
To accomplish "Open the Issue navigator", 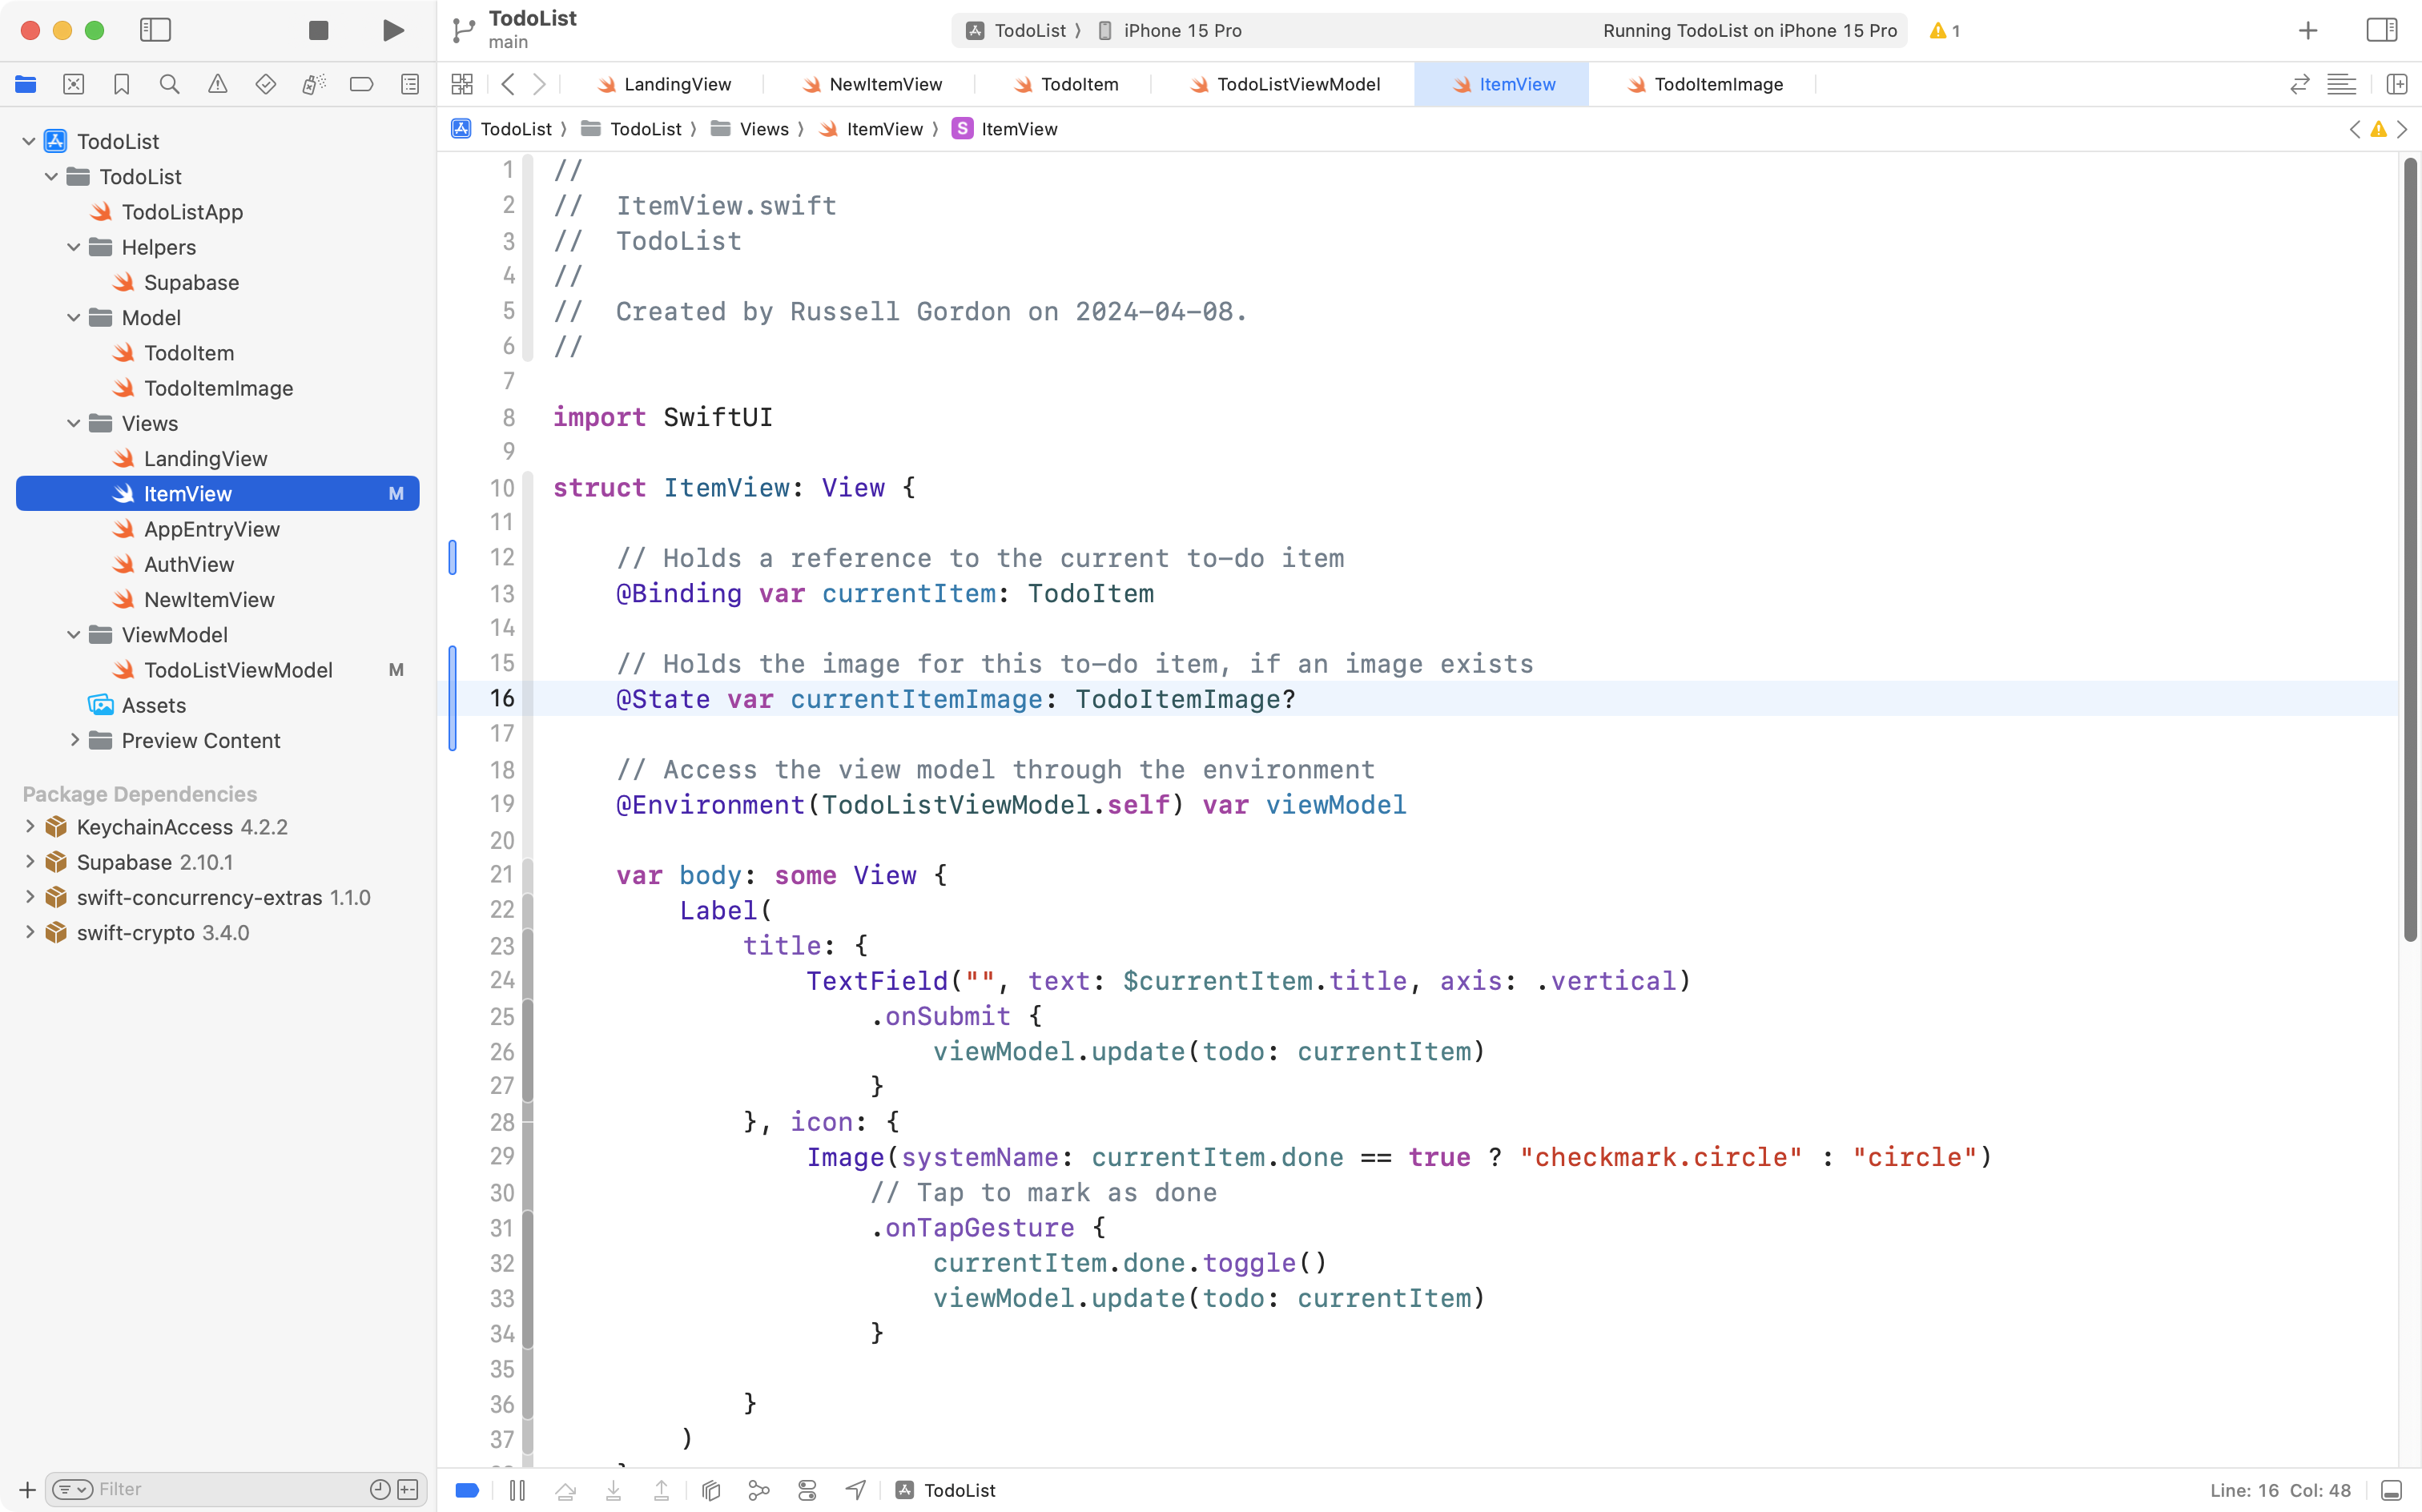I will point(218,84).
